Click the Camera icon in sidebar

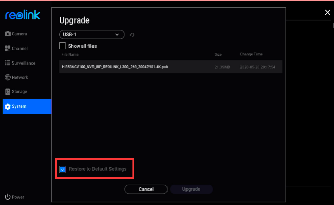[8, 34]
